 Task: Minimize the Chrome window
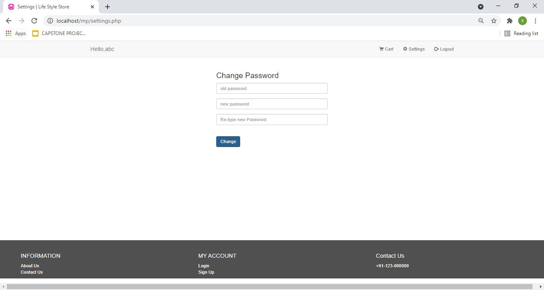point(498,6)
